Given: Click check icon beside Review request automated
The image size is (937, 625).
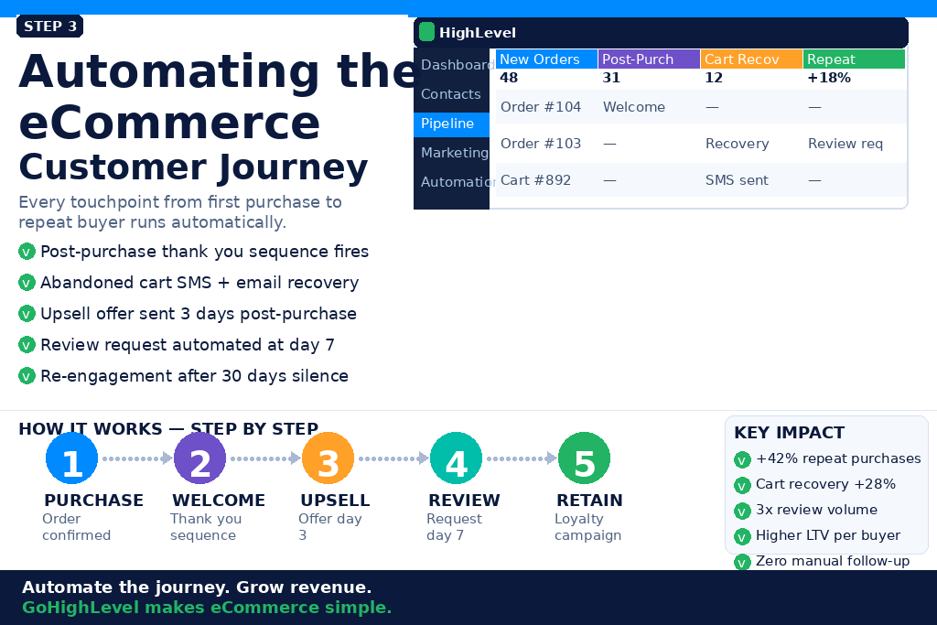Looking at the screenshot, I should (27, 345).
